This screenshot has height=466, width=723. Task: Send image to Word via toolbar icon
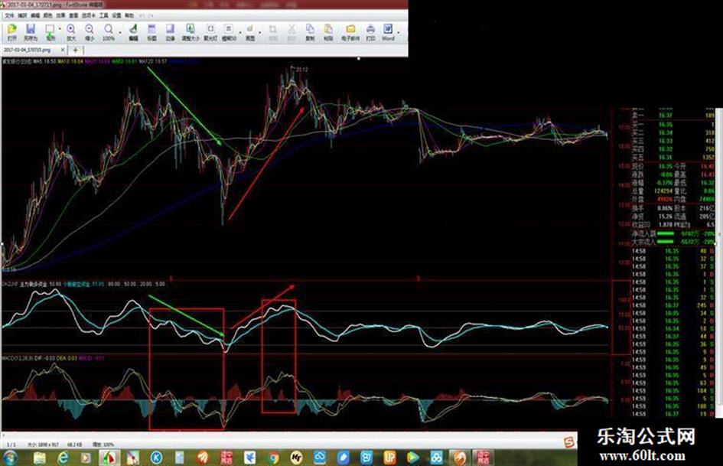[388, 32]
